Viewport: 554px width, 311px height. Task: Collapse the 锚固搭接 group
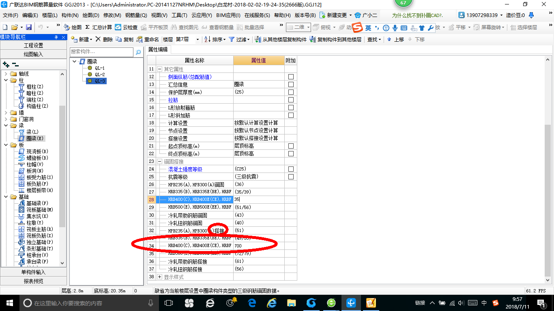coord(159,162)
